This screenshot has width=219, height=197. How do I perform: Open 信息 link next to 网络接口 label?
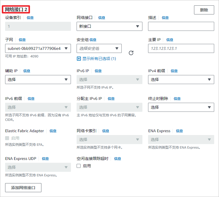pos(102,18)
